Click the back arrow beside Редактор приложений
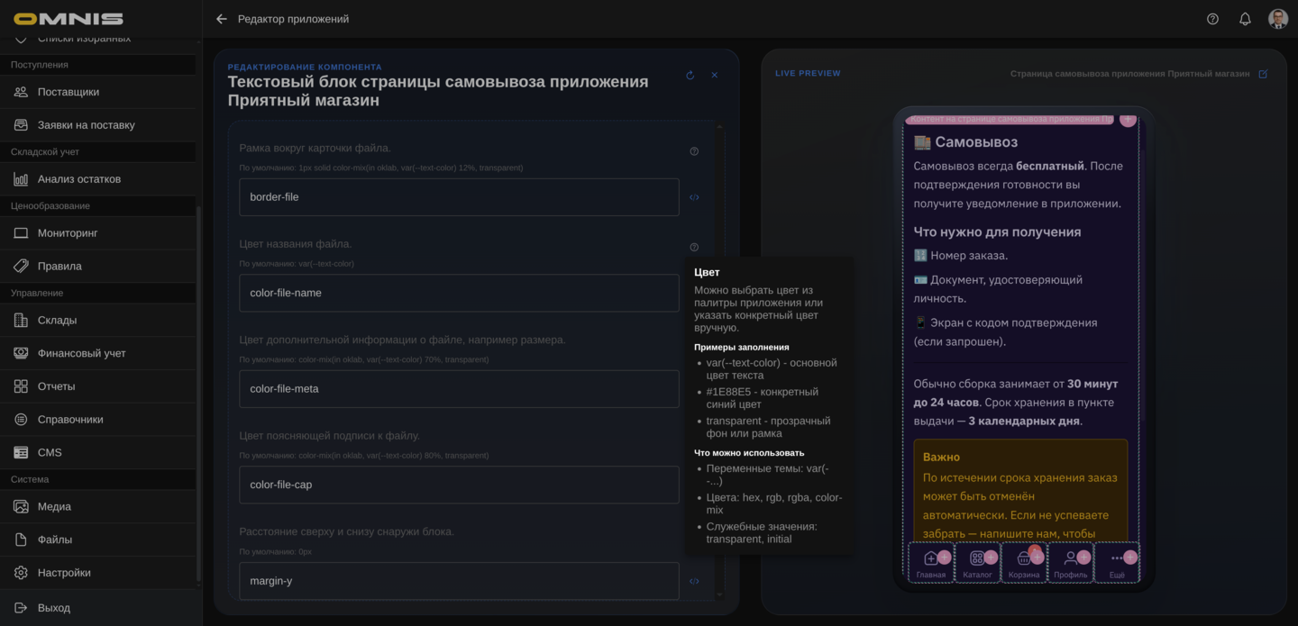 (x=222, y=19)
